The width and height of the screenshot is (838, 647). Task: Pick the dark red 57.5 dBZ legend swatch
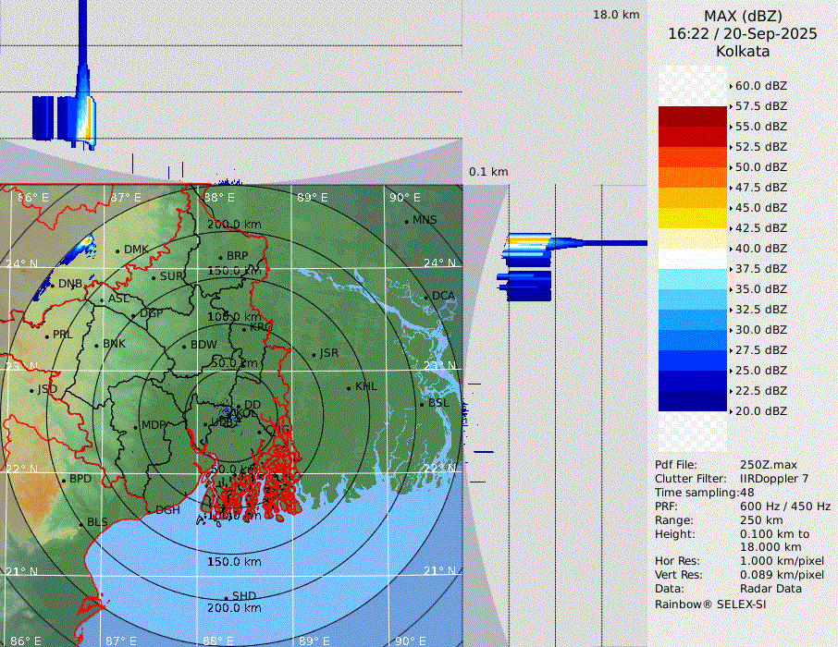(692, 116)
